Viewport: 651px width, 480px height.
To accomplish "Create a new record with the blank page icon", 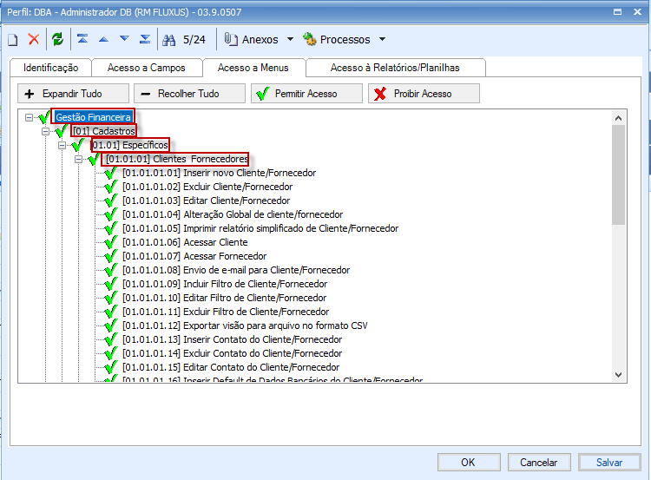I will tap(13, 40).
